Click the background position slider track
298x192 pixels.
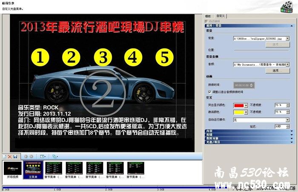(x=261, y=50)
